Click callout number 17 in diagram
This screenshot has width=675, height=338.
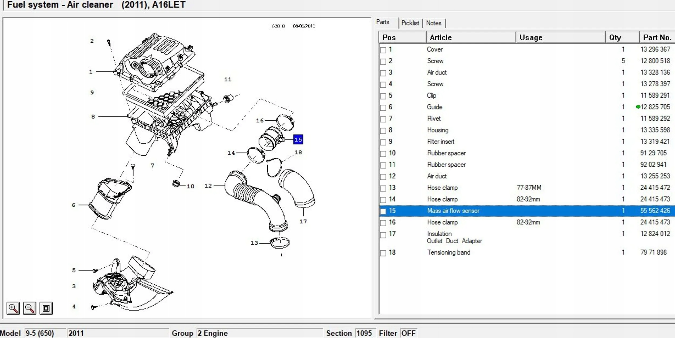pos(303,221)
